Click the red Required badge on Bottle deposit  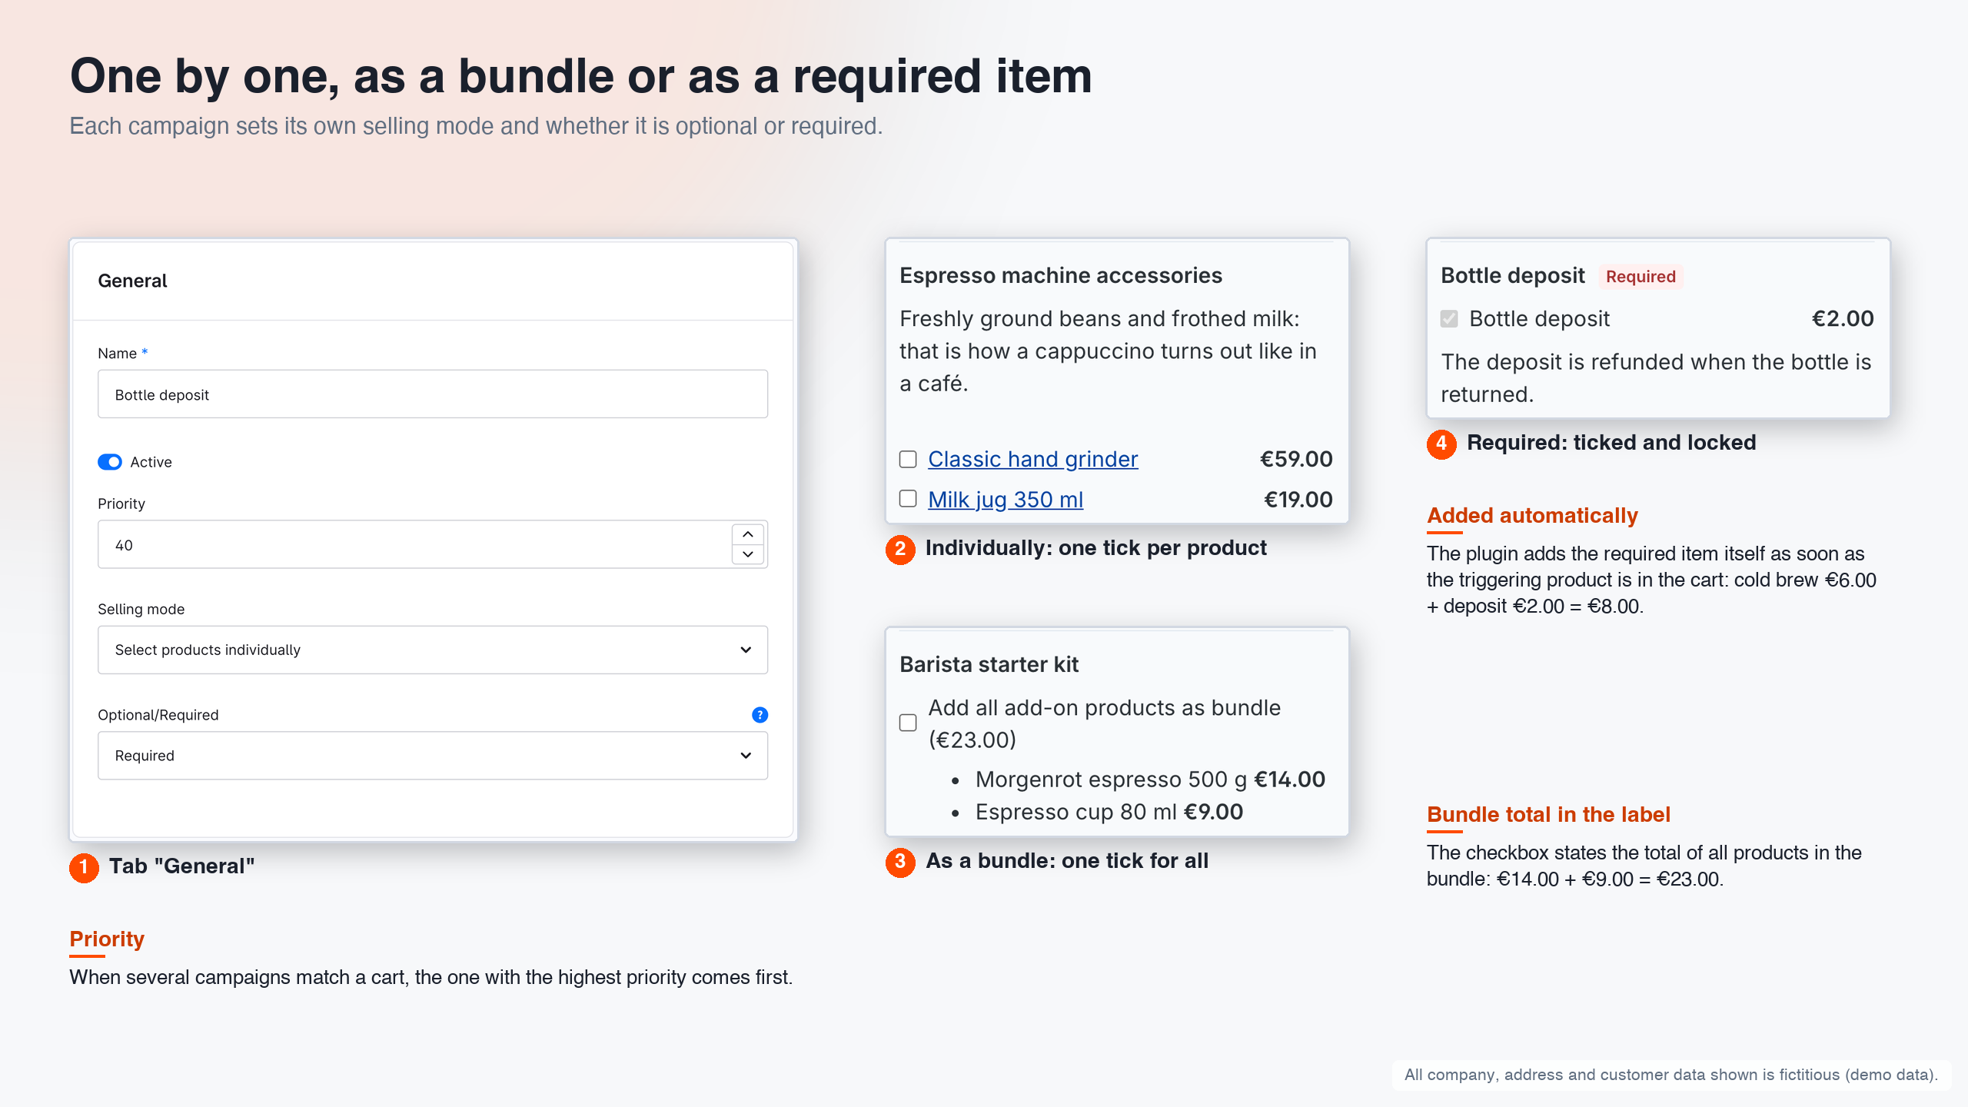click(x=1641, y=277)
